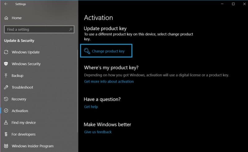The width and height of the screenshot is (248, 152).
Task: Click the Where's my product key? heading
Action: click(x=111, y=68)
